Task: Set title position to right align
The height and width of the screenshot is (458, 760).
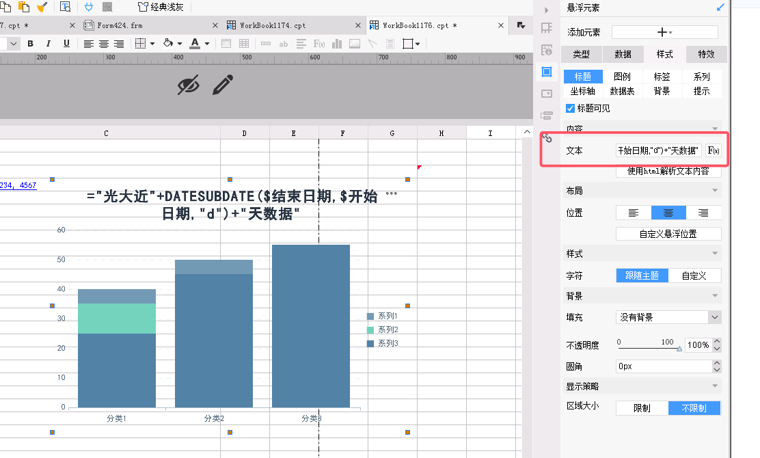Action: click(703, 213)
